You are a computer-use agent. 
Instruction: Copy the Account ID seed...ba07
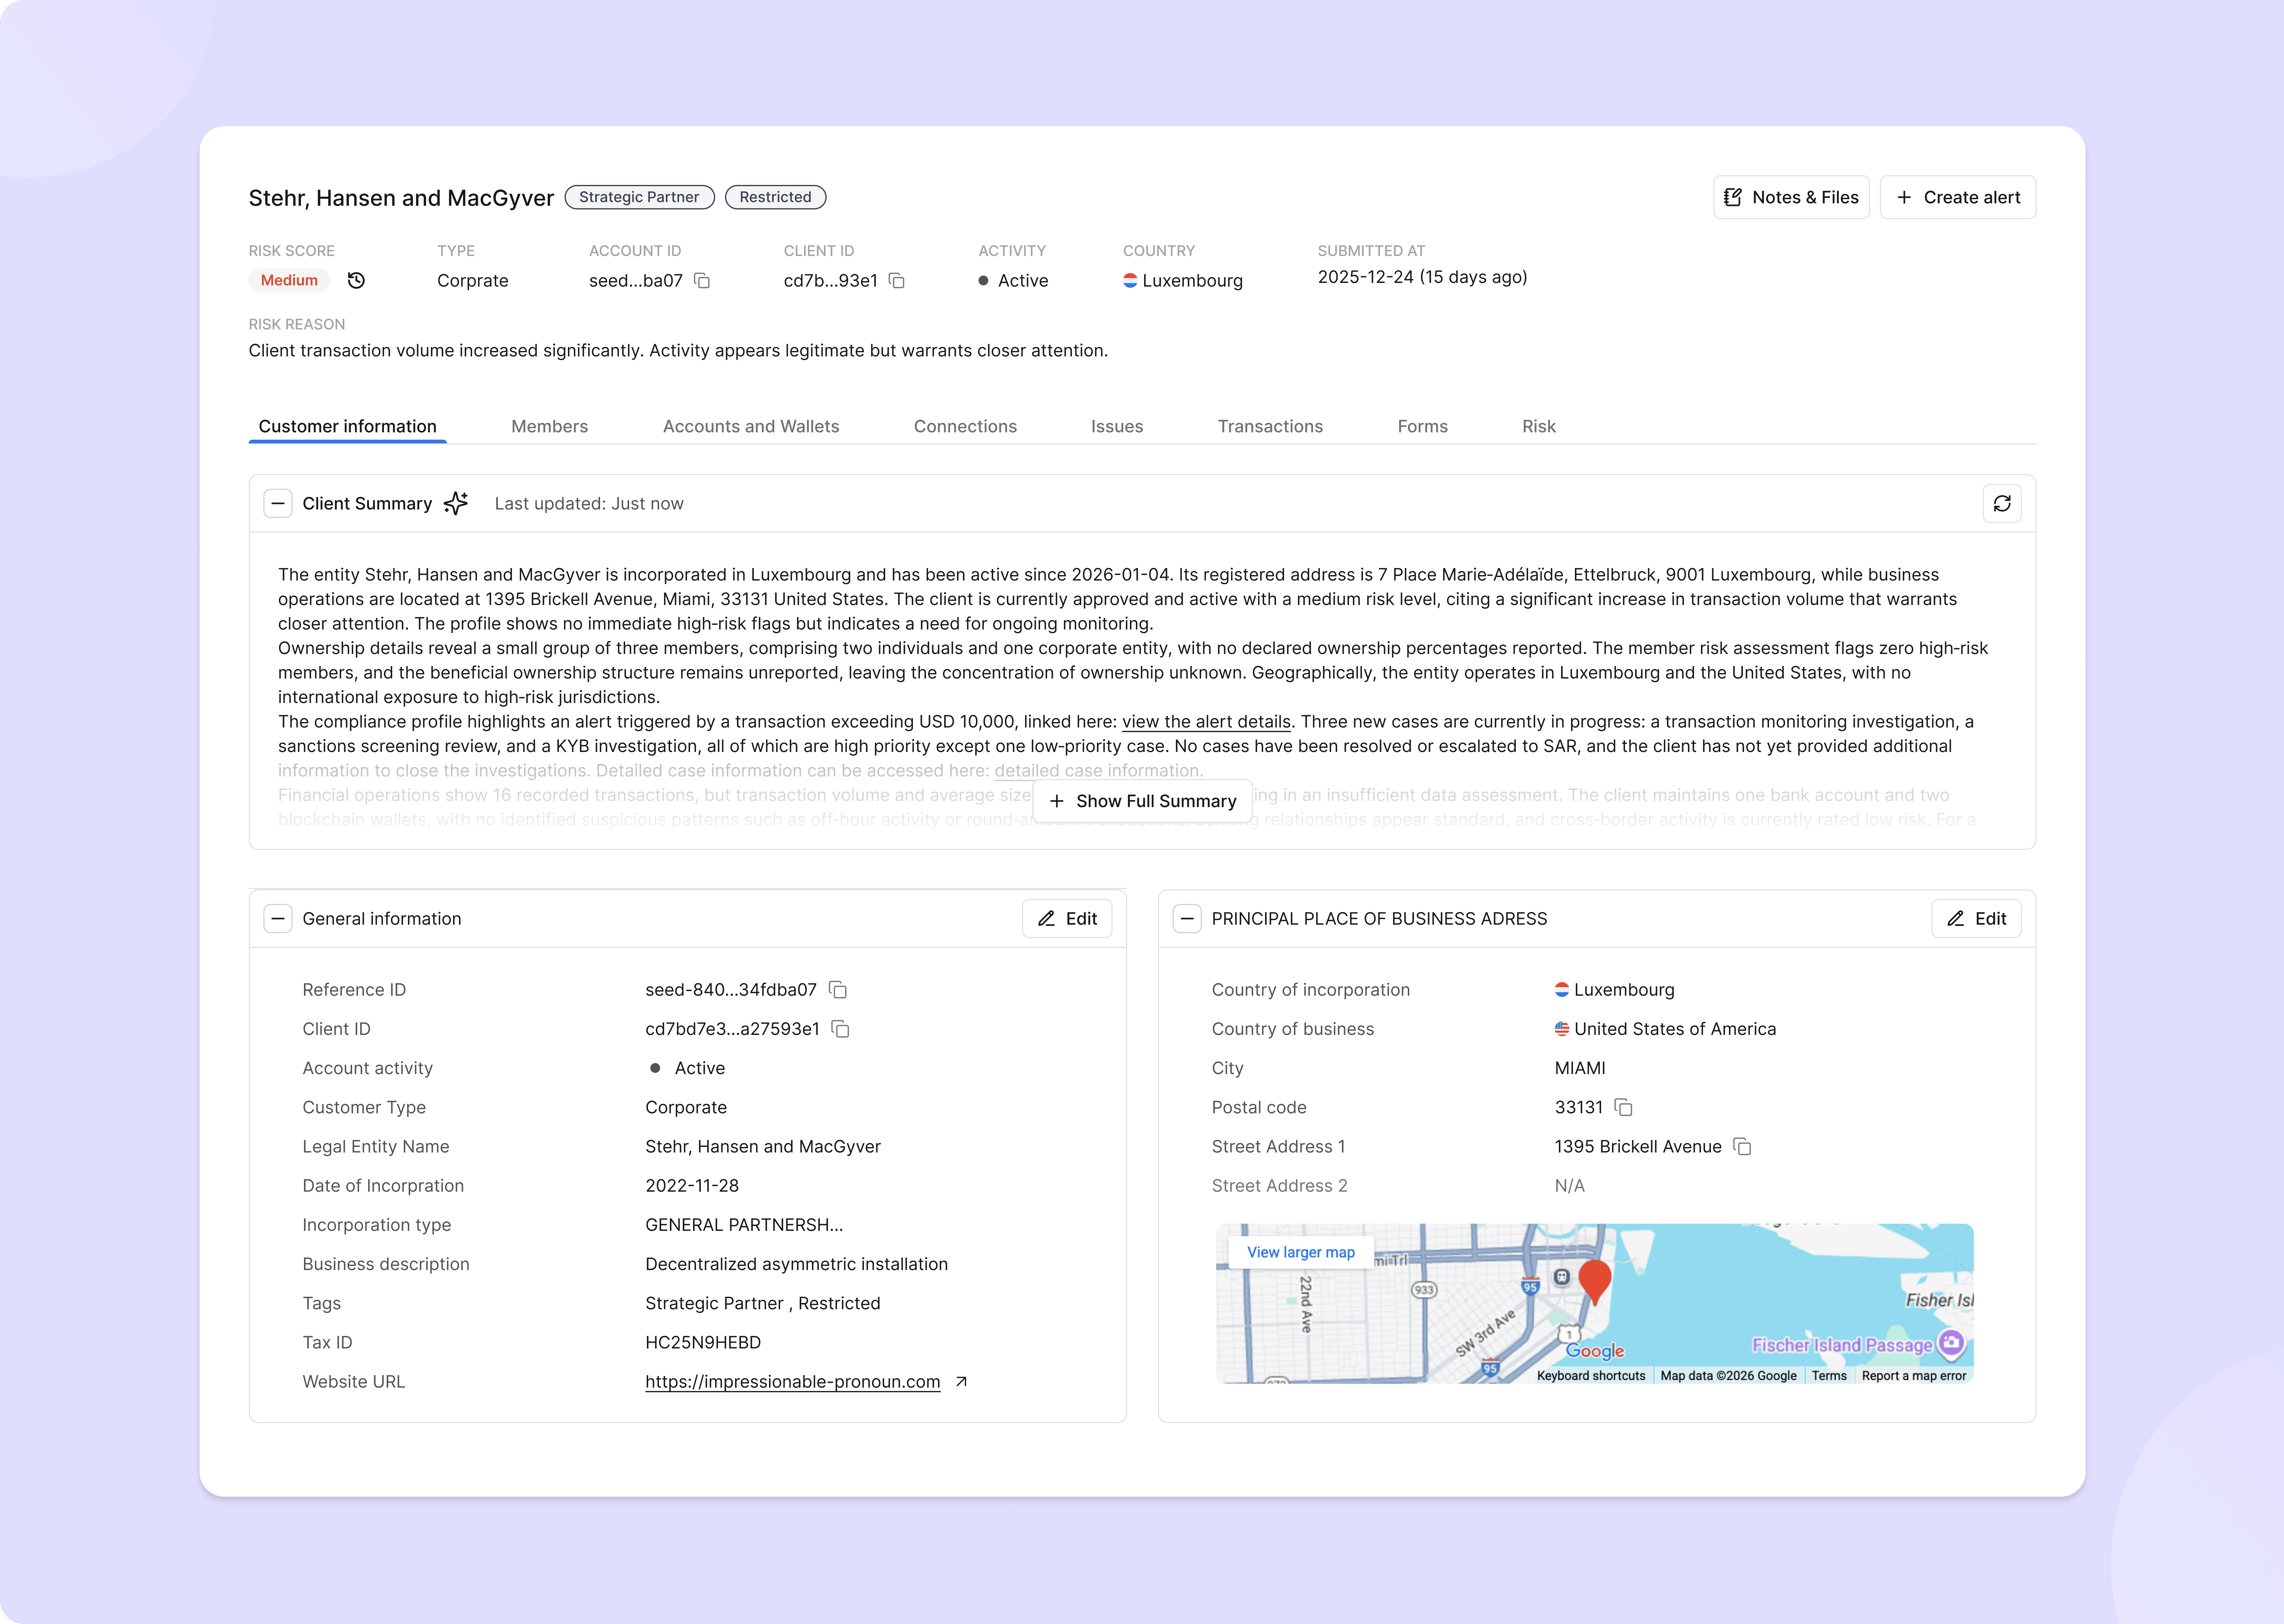click(702, 281)
